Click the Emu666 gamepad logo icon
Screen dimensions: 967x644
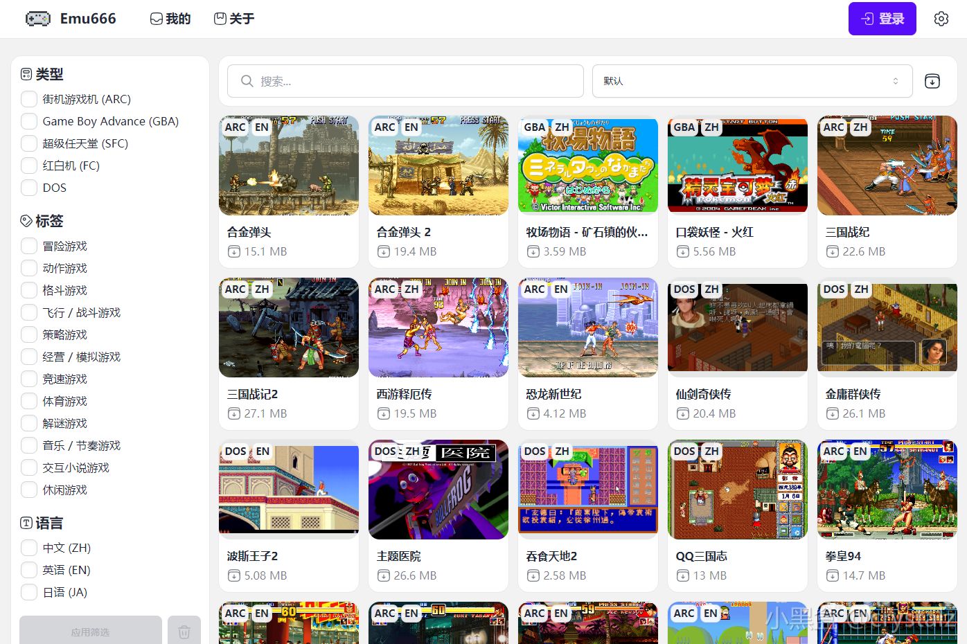(37, 19)
